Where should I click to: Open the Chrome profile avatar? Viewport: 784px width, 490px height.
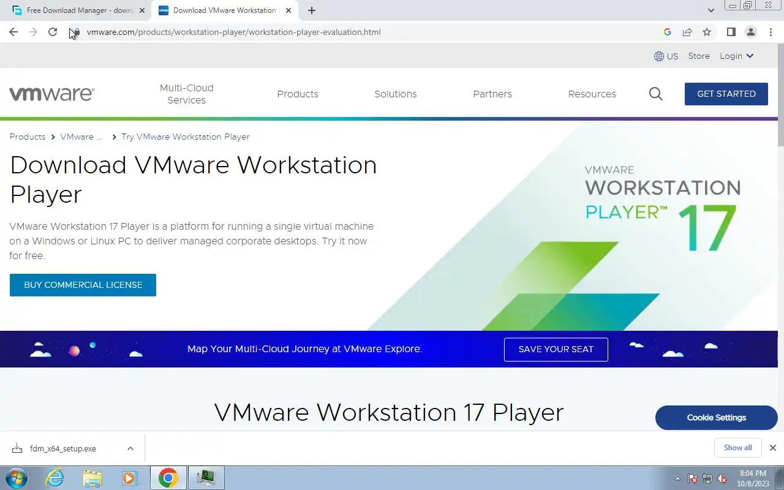pos(751,32)
